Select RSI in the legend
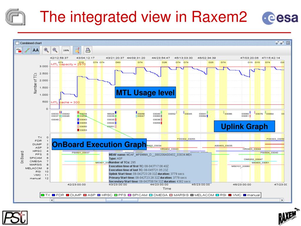The width and height of the screenshot is (301, 226). pos(221,195)
